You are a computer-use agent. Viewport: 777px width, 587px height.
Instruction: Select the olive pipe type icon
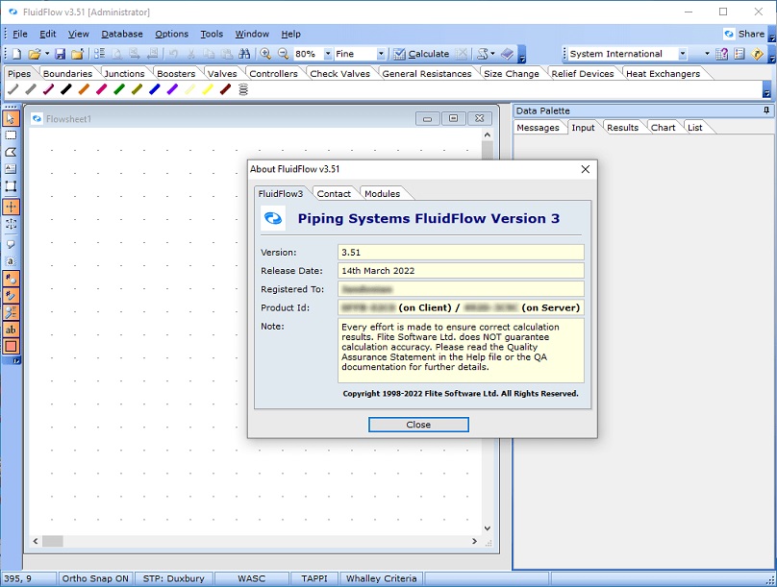pos(137,89)
